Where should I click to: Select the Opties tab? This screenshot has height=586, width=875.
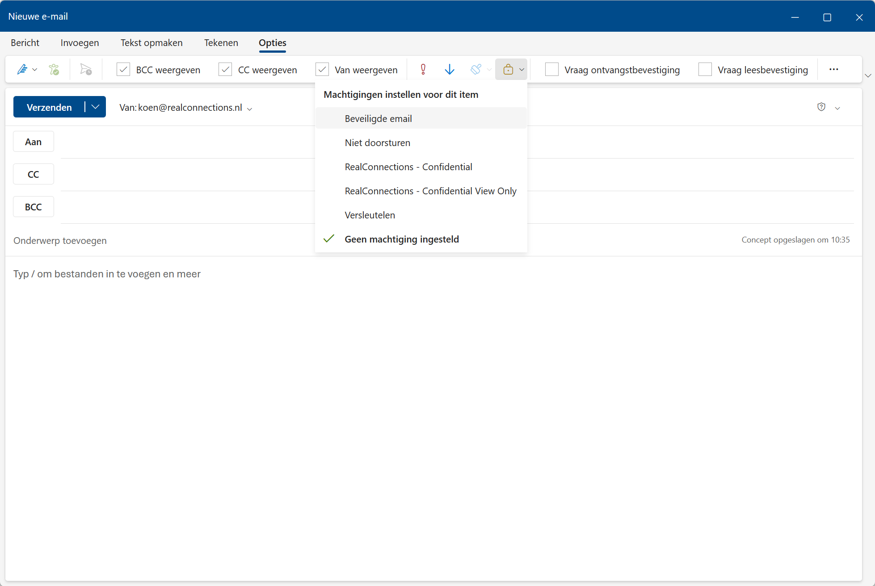(273, 43)
